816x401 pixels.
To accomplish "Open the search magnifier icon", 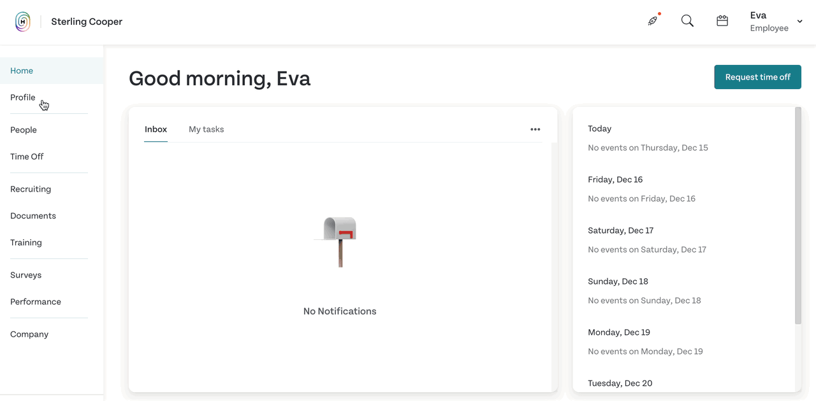I will click(x=687, y=21).
